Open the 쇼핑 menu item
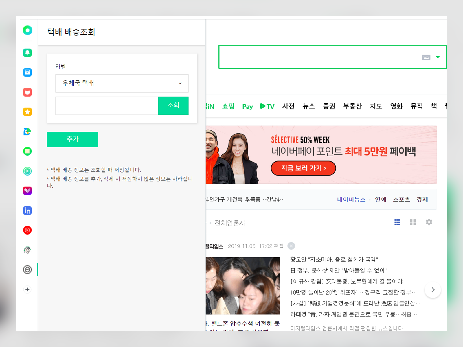The height and width of the screenshot is (347, 463). click(228, 106)
